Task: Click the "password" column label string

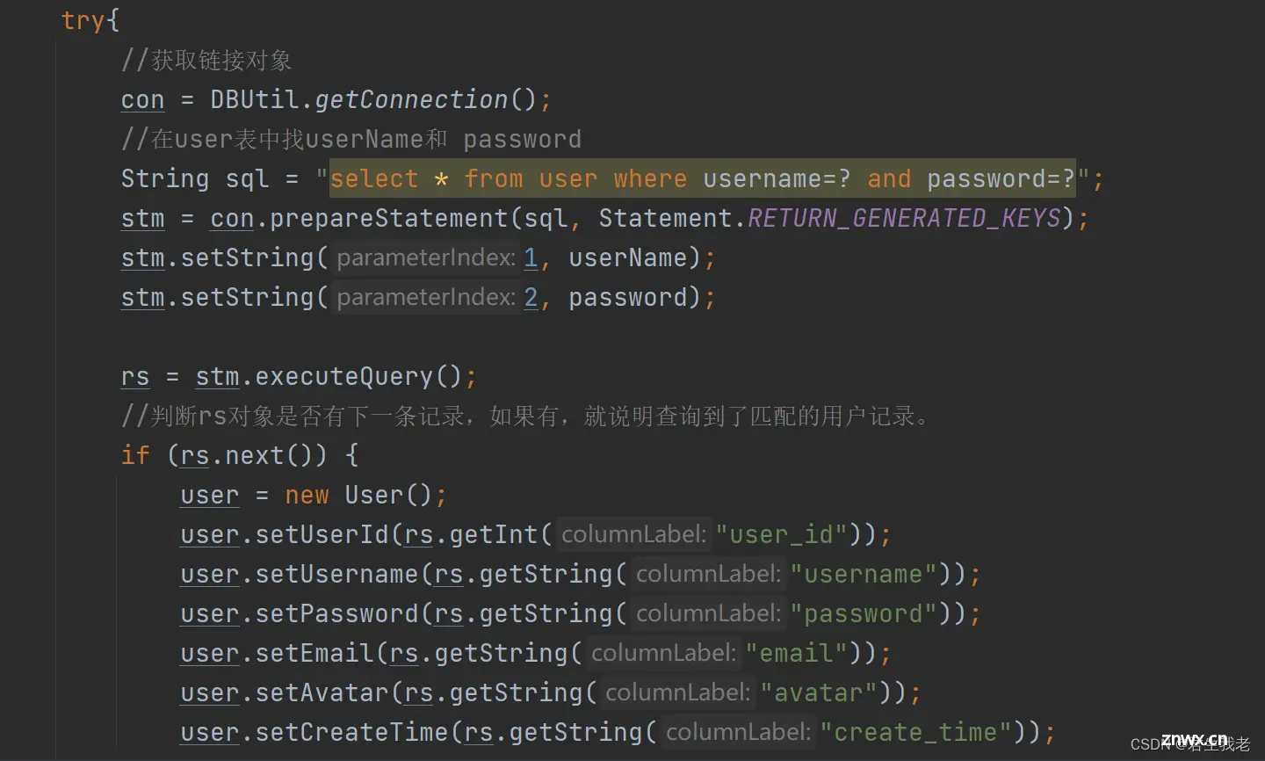Action: pyautogui.click(x=864, y=613)
